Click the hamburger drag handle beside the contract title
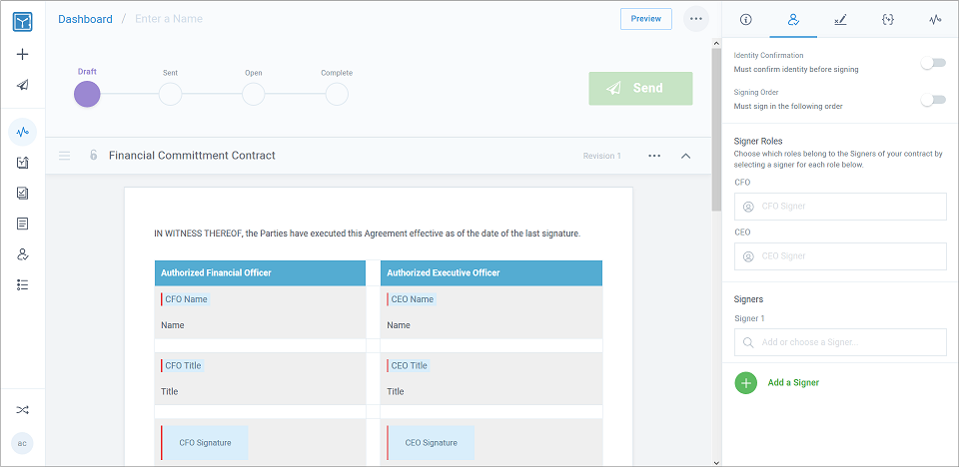This screenshot has height=467, width=959. (64, 156)
